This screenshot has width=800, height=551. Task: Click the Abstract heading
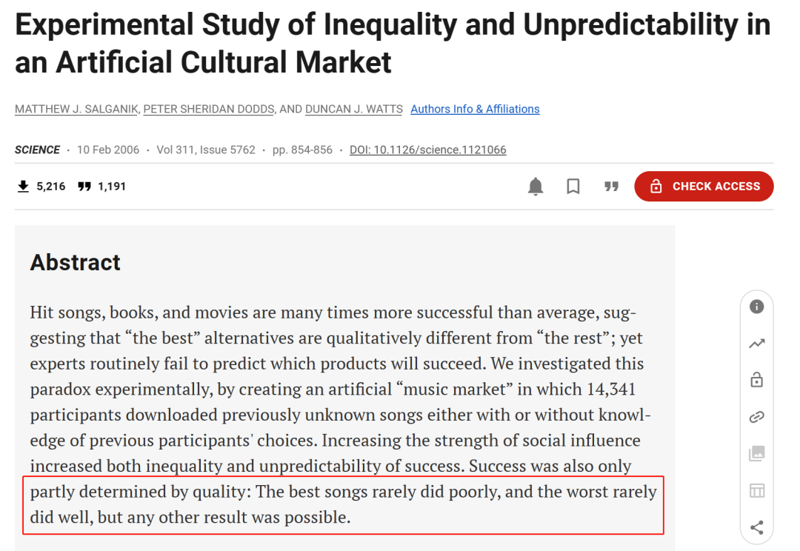pyautogui.click(x=75, y=263)
